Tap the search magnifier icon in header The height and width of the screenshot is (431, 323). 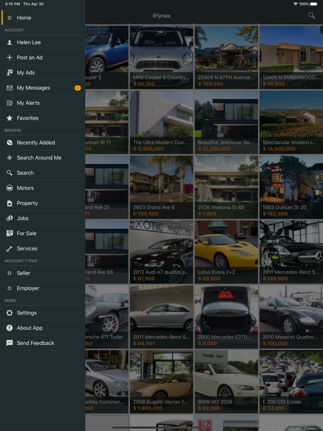pos(311,16)
